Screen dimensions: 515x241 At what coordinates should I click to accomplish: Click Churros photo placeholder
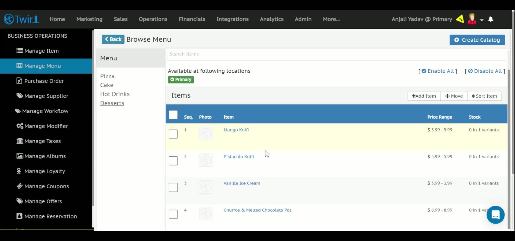[x=206, y=214]
